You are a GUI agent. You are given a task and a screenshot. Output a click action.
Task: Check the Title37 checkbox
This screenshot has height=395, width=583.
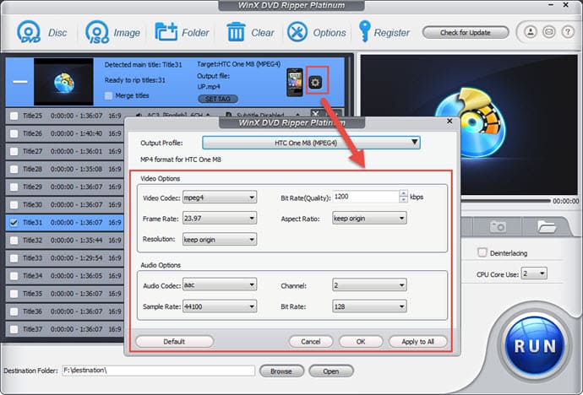(14, 329)
